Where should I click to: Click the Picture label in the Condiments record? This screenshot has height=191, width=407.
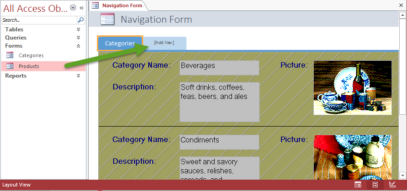coord(294,139)
